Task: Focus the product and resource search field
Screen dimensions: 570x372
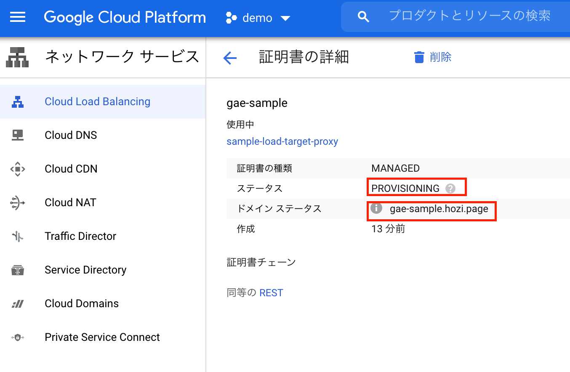Action: (x=470, y=16)
